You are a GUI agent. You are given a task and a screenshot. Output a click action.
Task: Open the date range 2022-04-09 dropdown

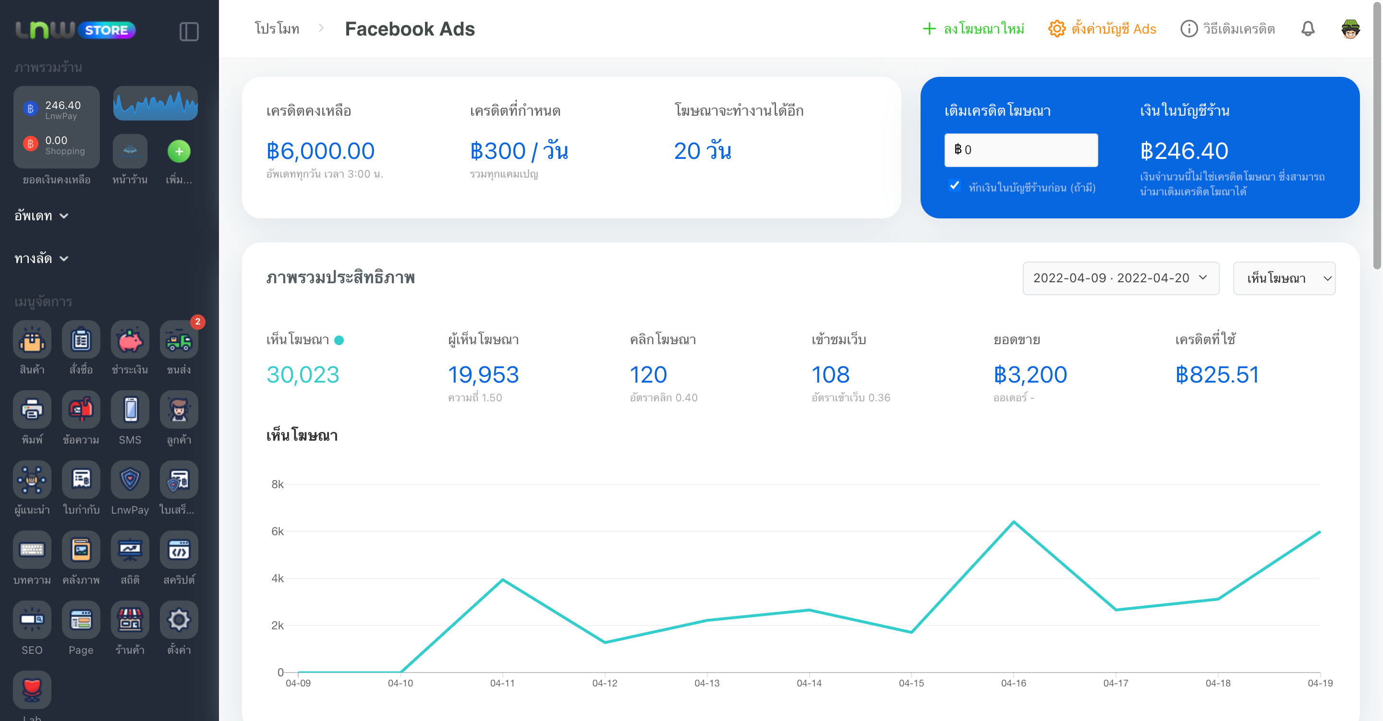click(1120, 278)
